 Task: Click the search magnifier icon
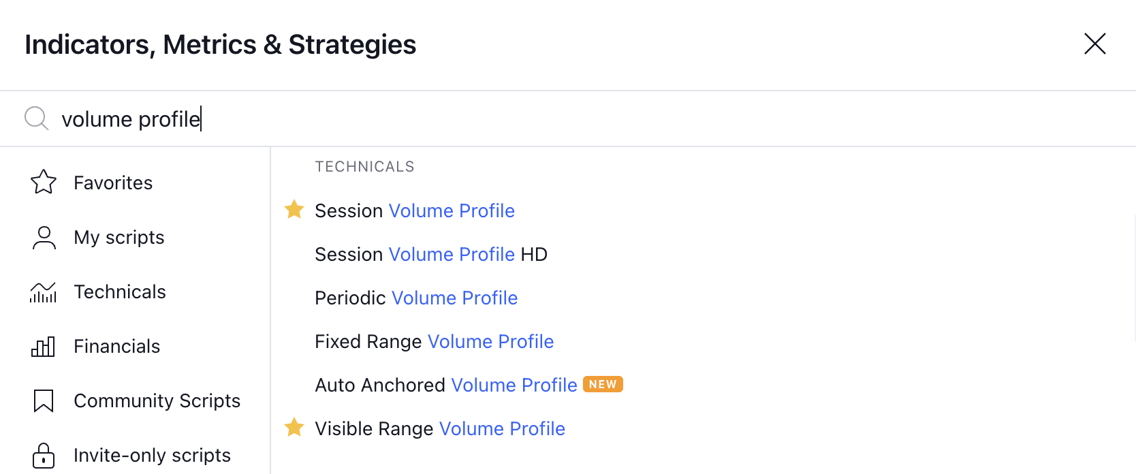tap(35, 118)
